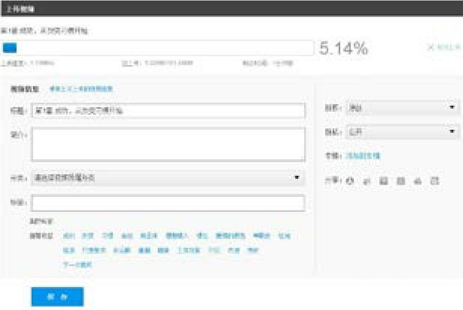This screenshot has width=463, height=310.
Task: Expand the 版权 copyright dropdown
Action: point(402,108)
